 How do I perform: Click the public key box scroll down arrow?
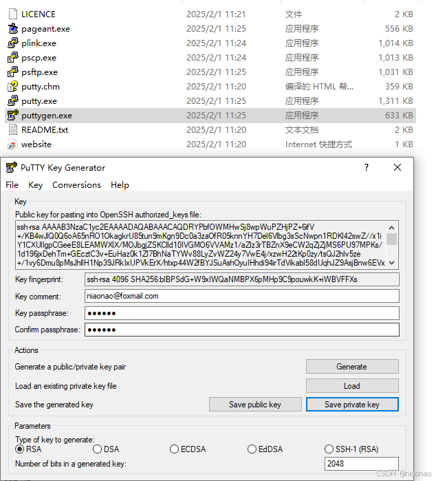click(x=391, y=263)
